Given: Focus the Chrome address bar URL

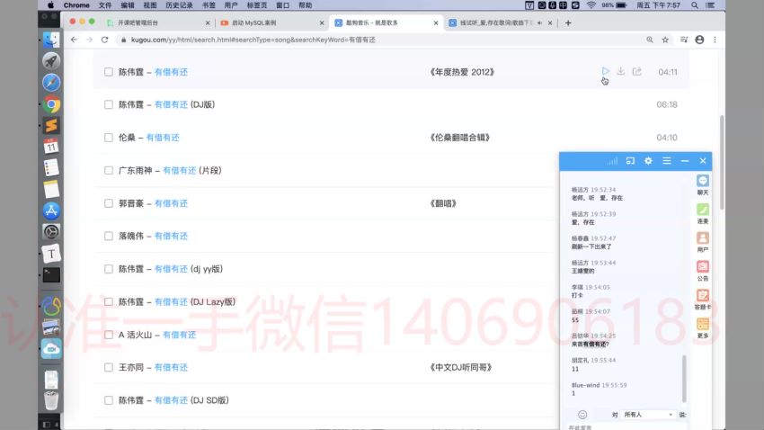Looking at the screenshot, I should pyautogui.click(x=253, y=40).
